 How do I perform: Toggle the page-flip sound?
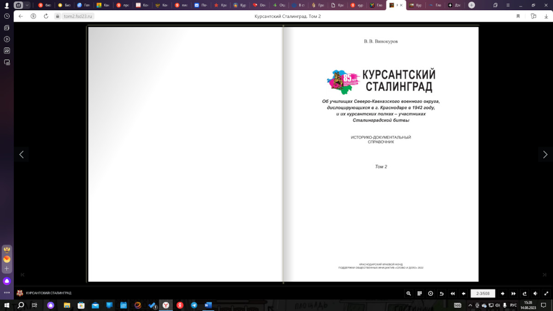tap(535, 293)
